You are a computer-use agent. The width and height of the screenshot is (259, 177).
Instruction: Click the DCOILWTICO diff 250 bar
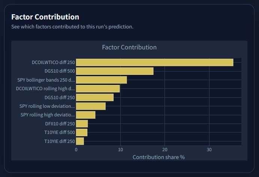[x=154, y=62]
